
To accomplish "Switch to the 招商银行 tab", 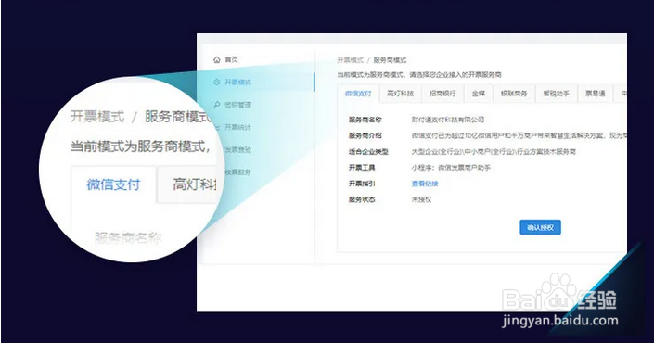I will point(442,94).
